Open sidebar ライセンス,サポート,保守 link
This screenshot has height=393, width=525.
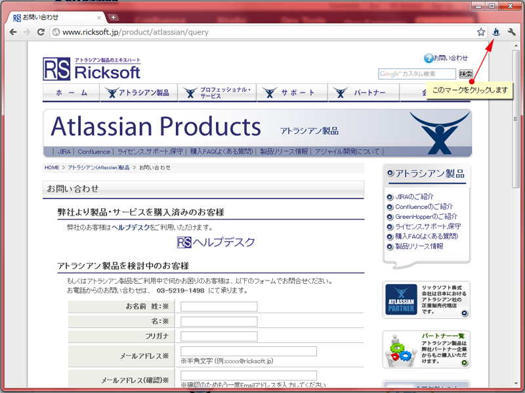428,226
